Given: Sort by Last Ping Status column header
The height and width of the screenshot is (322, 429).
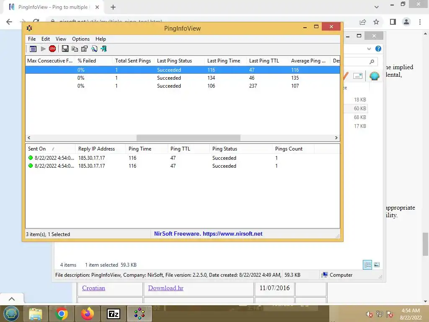Looking at the screenshot, I should point(180,61).
